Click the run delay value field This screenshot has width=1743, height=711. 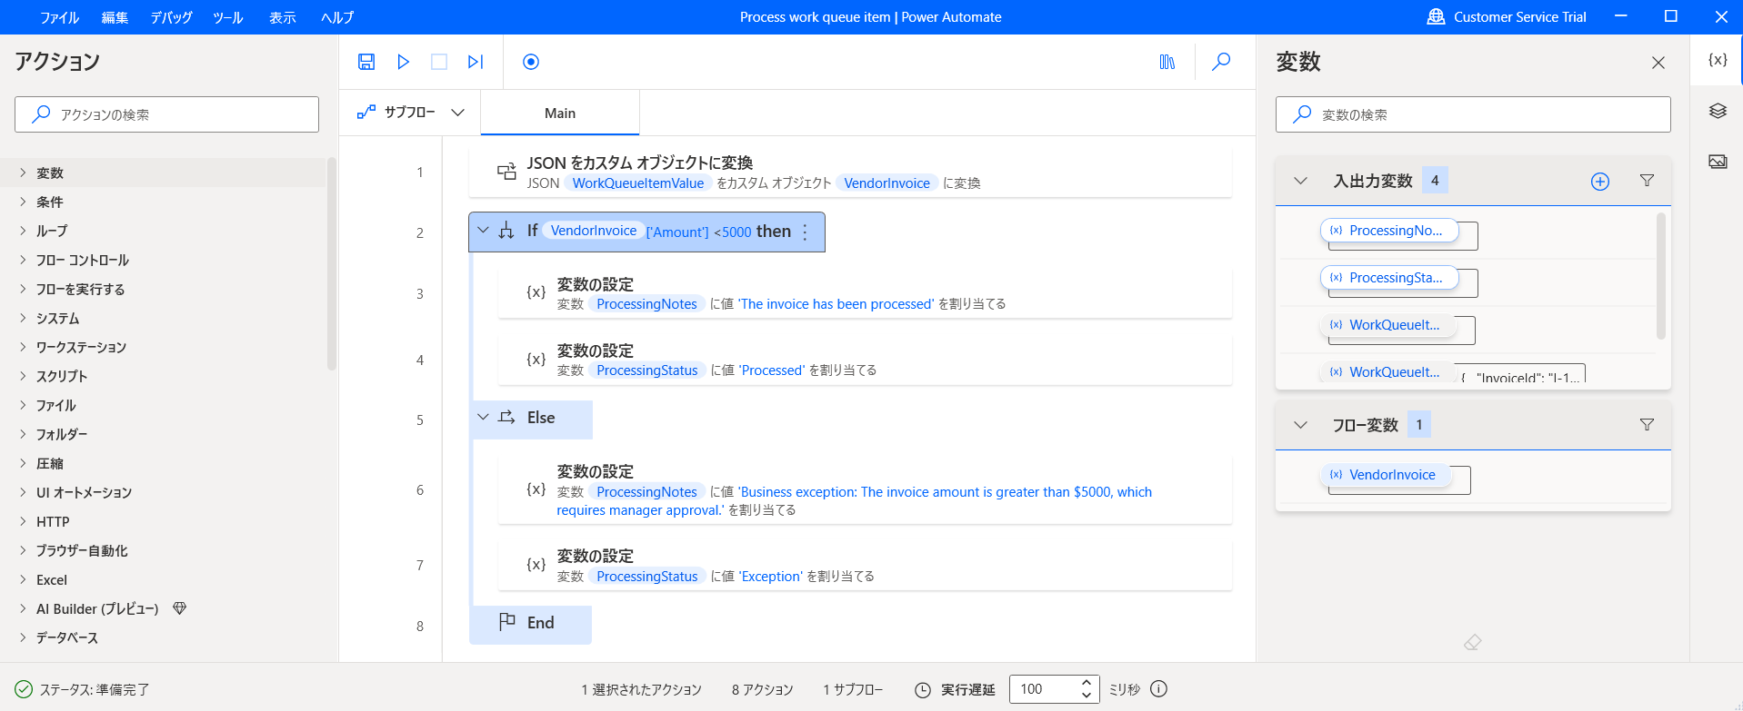click(1044, 689)
